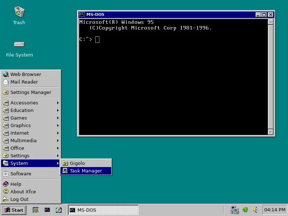Click the MS-DOS scrollbar up arrow
This screenshot has width=288, height=216.
[271, 22]
